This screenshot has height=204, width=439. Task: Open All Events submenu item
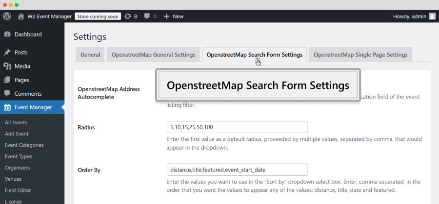click(x=16, y=122)
